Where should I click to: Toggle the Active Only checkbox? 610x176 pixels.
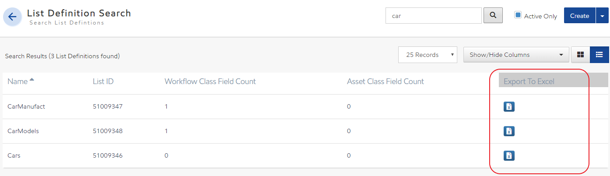tap(518, 15)
